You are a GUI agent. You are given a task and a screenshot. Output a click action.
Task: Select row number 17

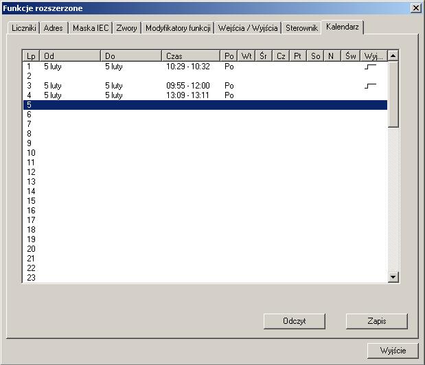pos(205,220)
